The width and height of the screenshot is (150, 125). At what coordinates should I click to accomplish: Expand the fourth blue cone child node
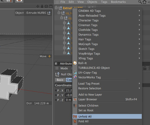[64, 38]
